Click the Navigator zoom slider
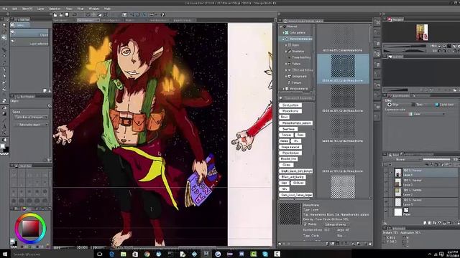The width and height of the screenshot is (460, 258). [x=404, y=46]
